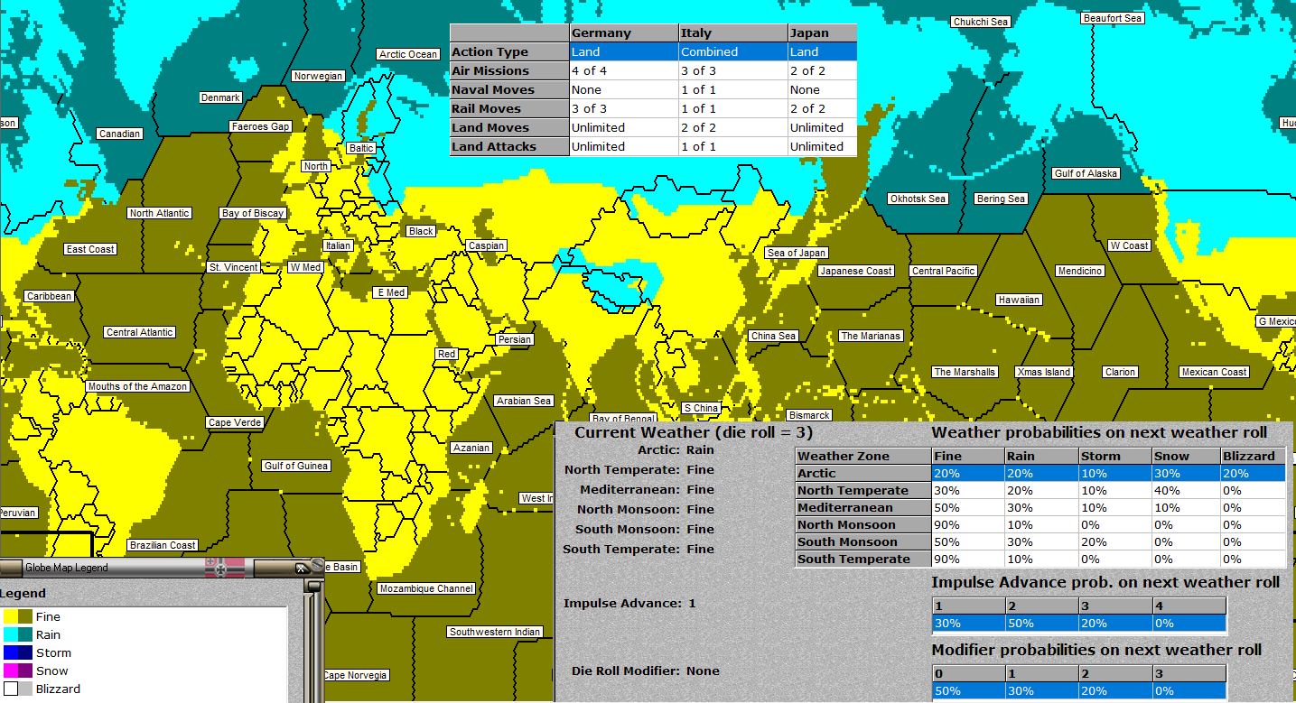Screen dimensions: 1296x703
Task: Click the Mexican Coast label
Action: (x=1214, y=372)
